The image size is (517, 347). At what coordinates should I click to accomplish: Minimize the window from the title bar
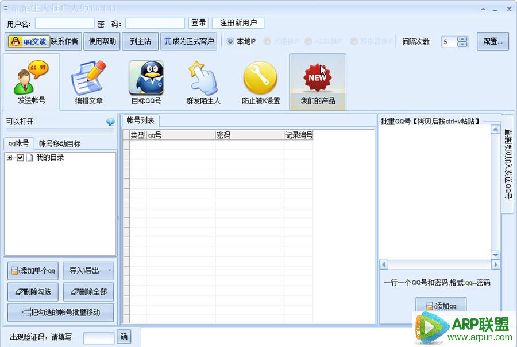[x=495, y=10]
